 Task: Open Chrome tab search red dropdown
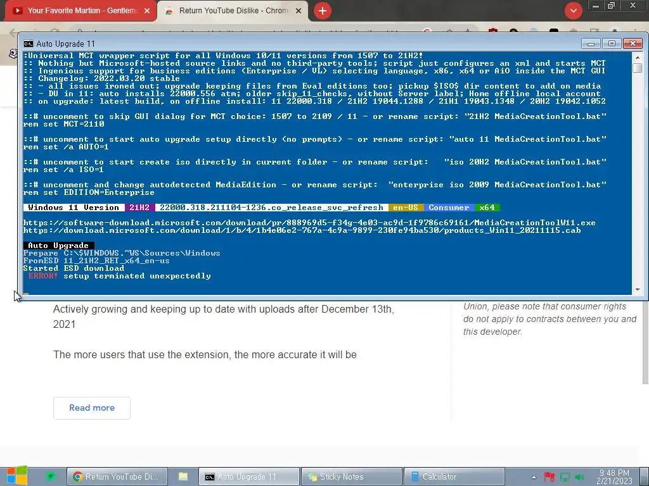[573, 11]
